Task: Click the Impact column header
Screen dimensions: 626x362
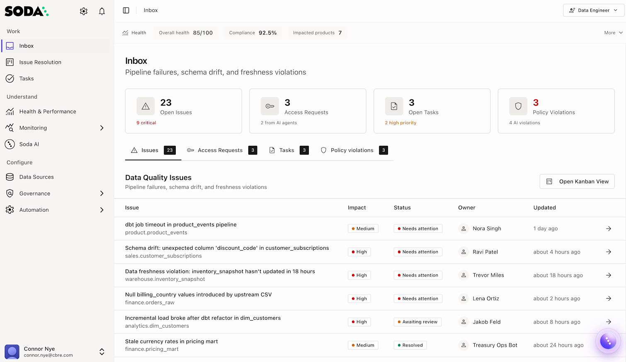Action: coord(357,208)
